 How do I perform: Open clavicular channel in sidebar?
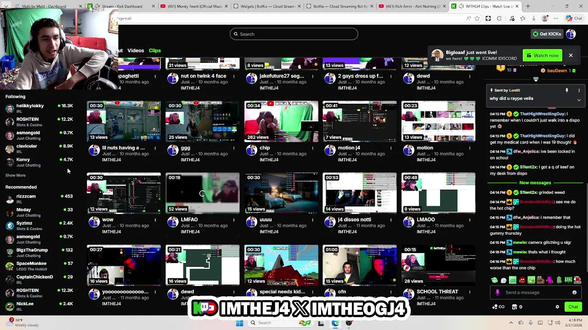point(39,148)
